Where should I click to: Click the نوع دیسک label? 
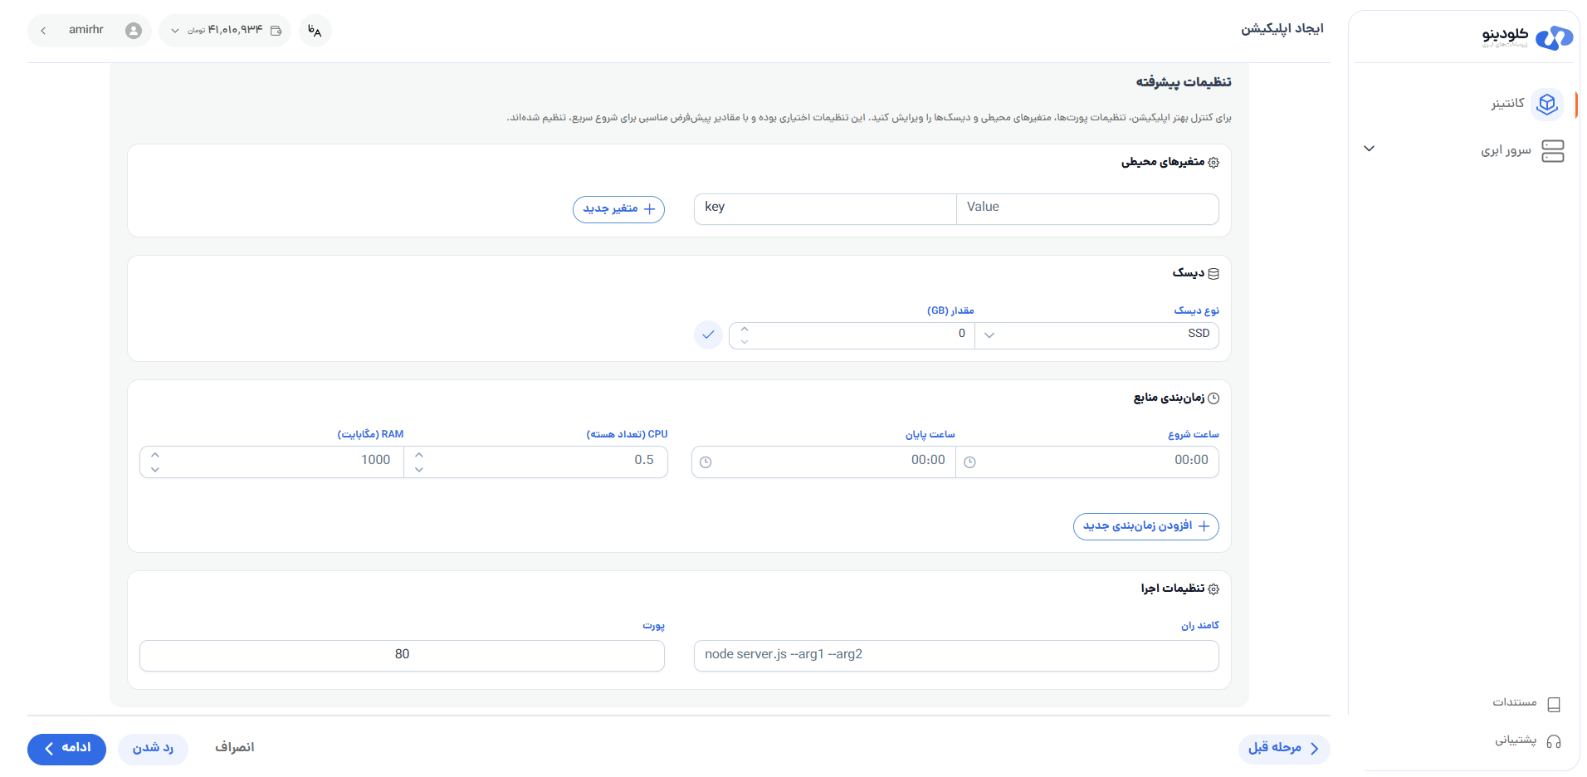pyautogui.click(x=1197, y=310)
